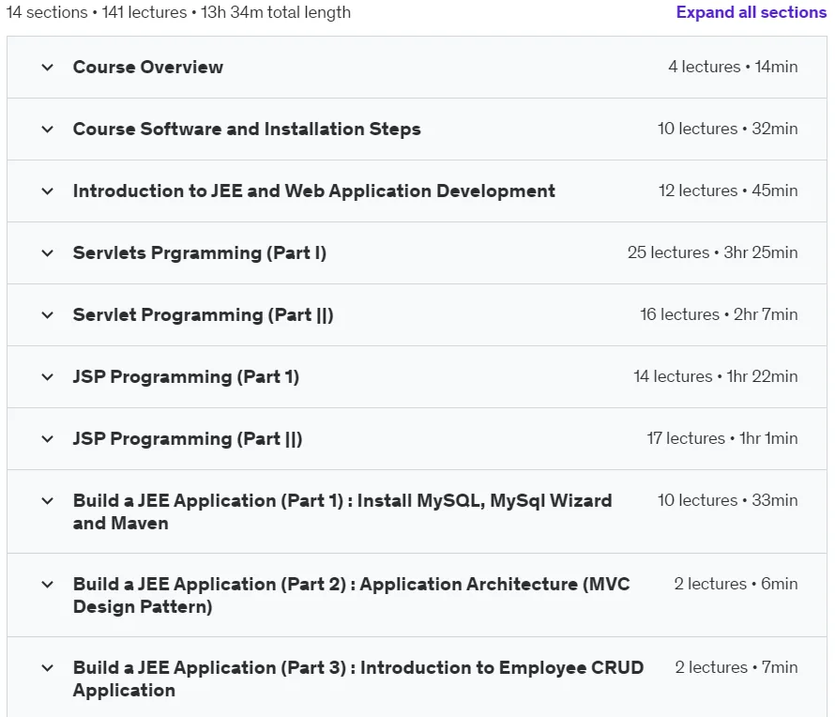
Task: Click the Expand all sections link
Action: coord(751,12)
